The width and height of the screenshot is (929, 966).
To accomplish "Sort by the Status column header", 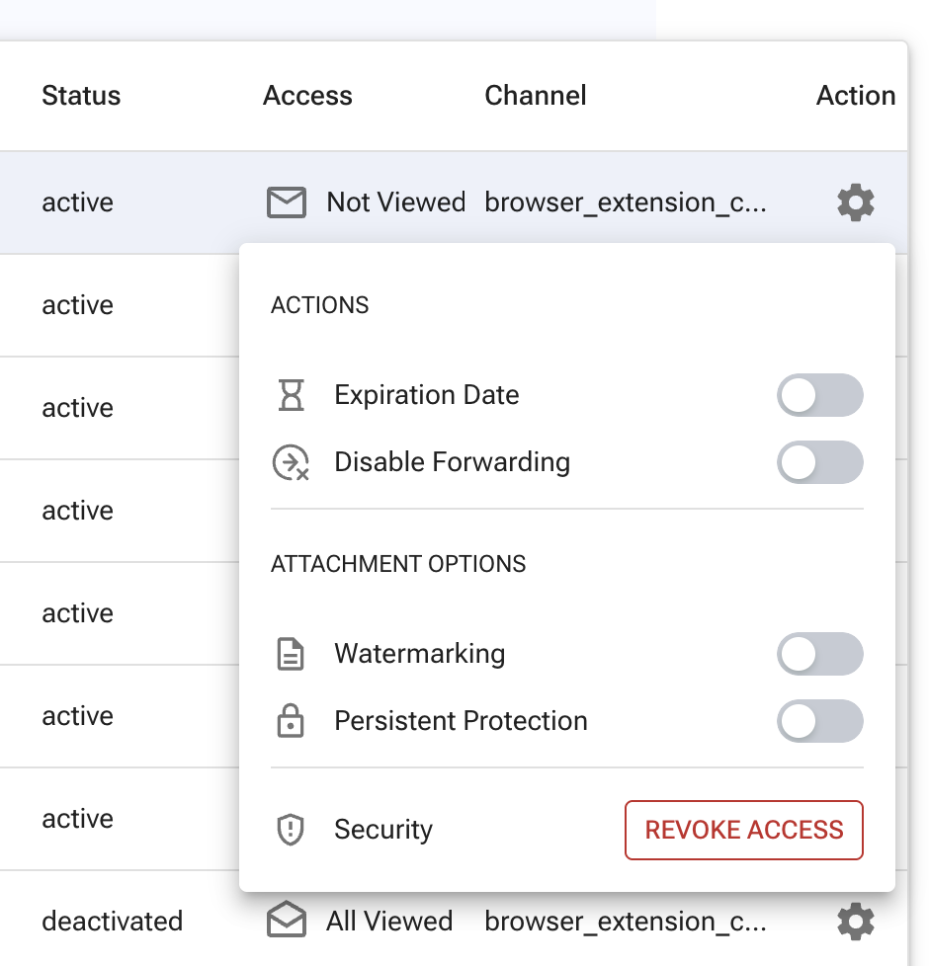I will [x=81, y=95].
